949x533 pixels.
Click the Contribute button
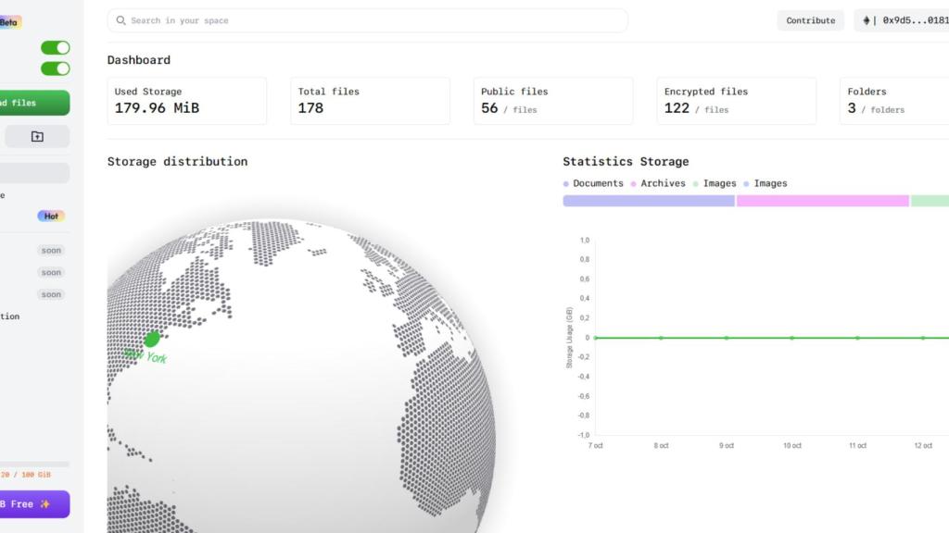[x=810, y=20]
